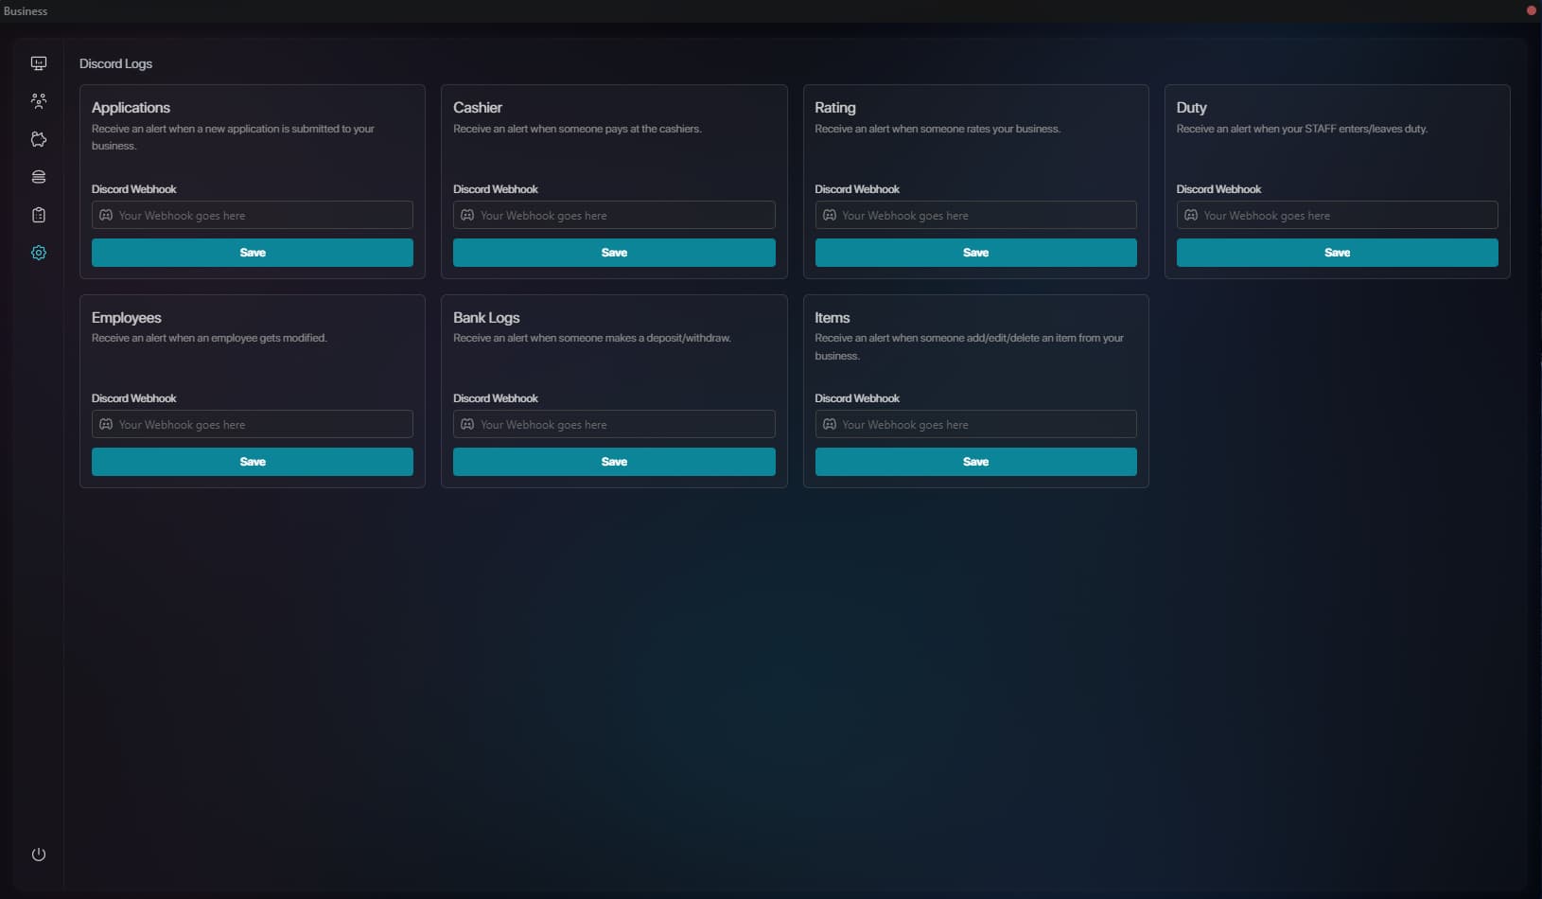Save the Cashier webhook
1542x899 pixels.
(614, 253)
